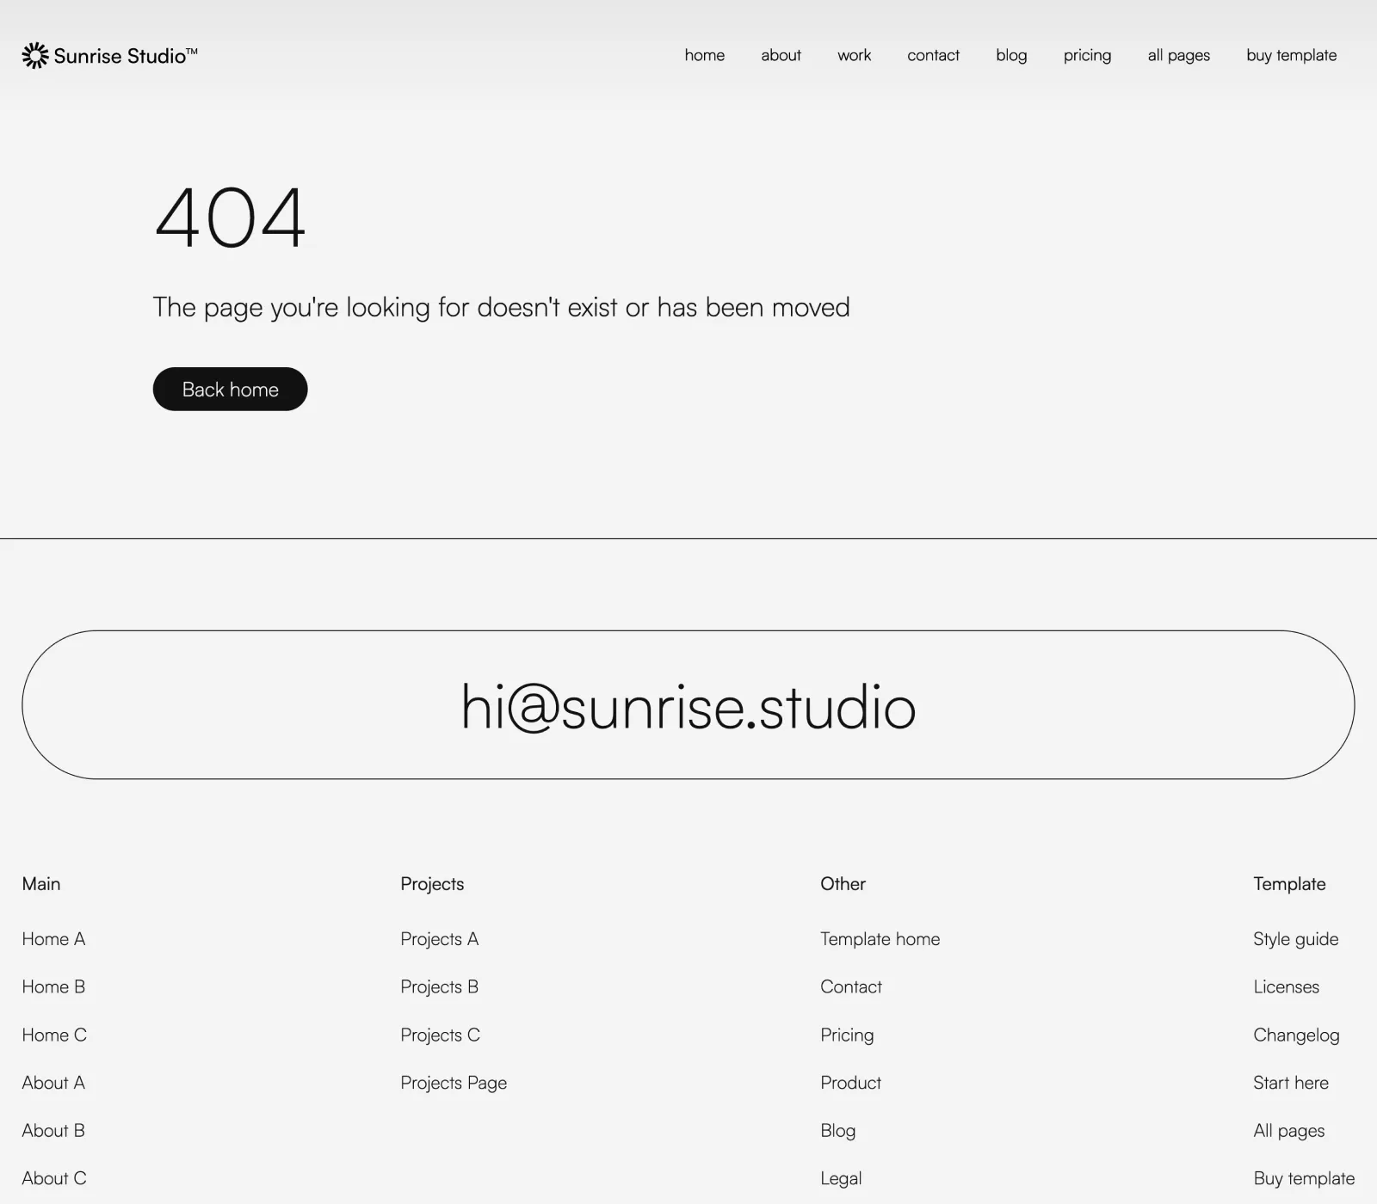The width and height of the screenshot is (1377, 1204).
Task: Open Home C footer link
Action: pos(54,1035)
